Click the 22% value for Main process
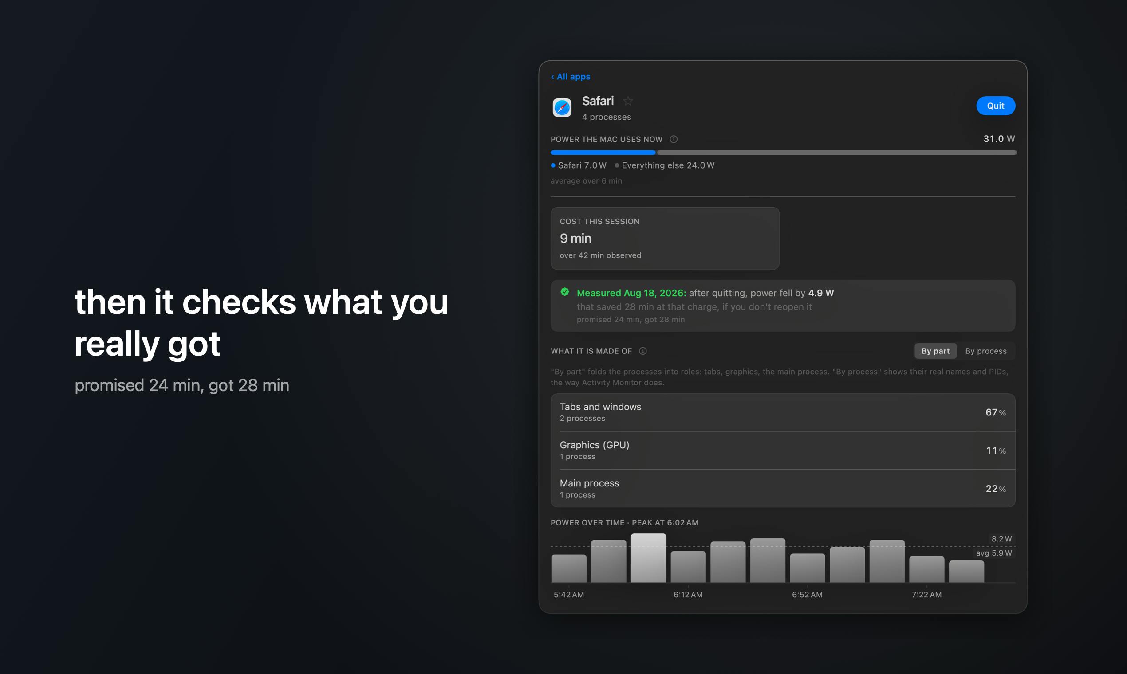Screen dimensions: 1127x674 [x=995, y=489]
